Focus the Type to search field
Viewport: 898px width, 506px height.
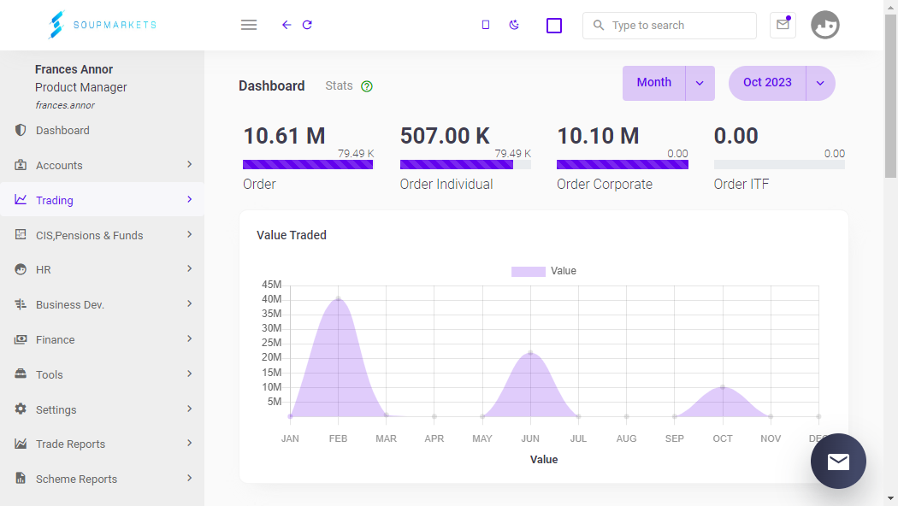click(670, 25)
